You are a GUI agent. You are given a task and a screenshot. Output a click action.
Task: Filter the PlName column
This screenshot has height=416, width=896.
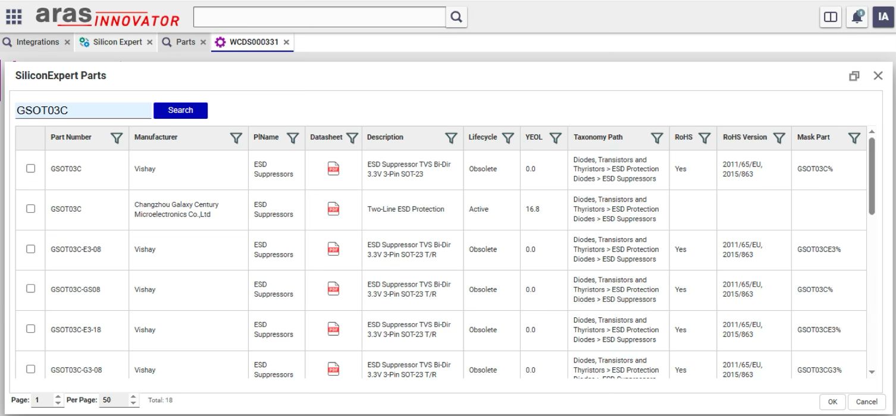293,138
